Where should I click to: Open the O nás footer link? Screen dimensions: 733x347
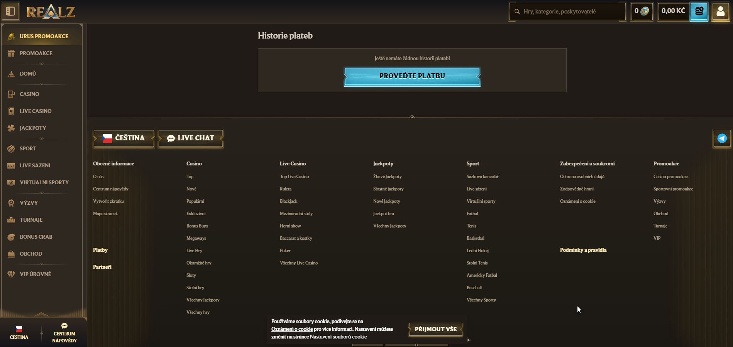click(98, 177)
